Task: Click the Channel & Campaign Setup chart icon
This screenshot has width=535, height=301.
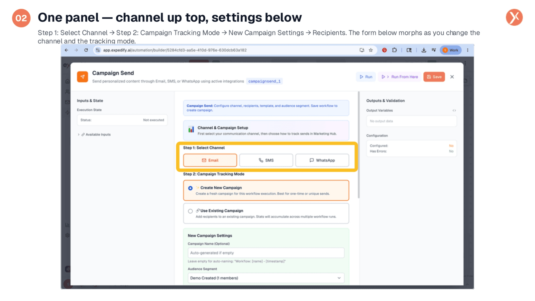Action: click(x=191, y=130)
